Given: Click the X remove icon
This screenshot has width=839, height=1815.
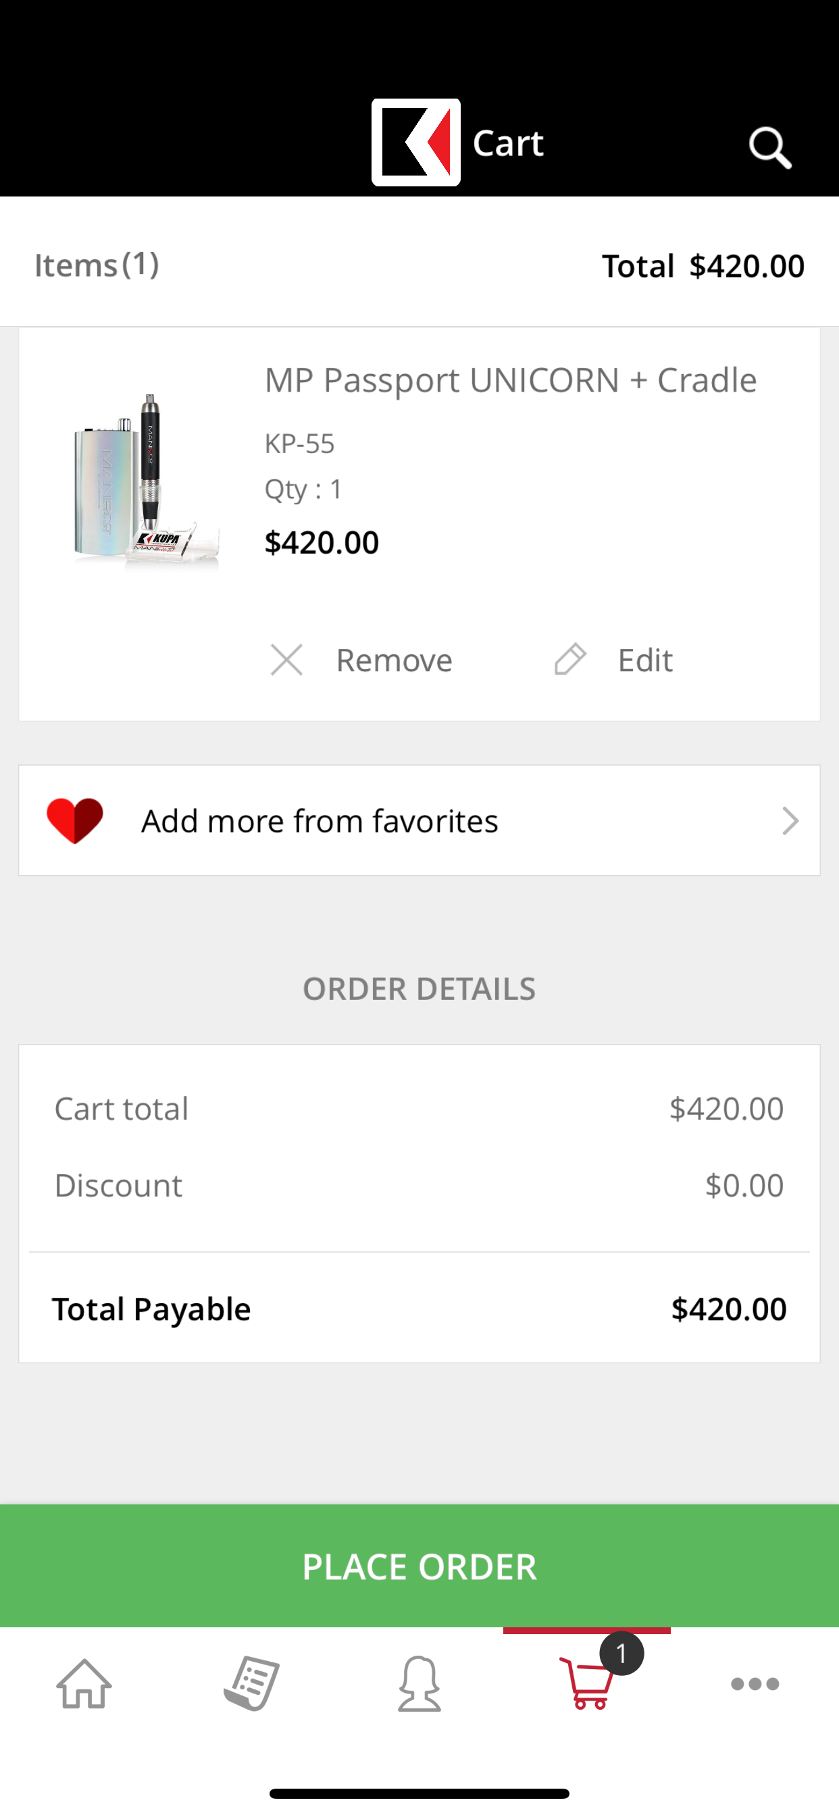Looking at the screenshot, I should [286, 660].
